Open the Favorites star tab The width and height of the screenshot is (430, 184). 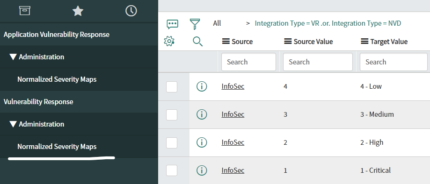[x=78, y=11]
